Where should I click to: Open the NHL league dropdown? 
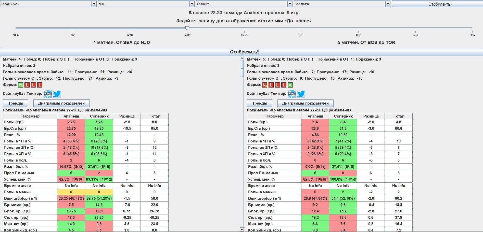(192, 4)
